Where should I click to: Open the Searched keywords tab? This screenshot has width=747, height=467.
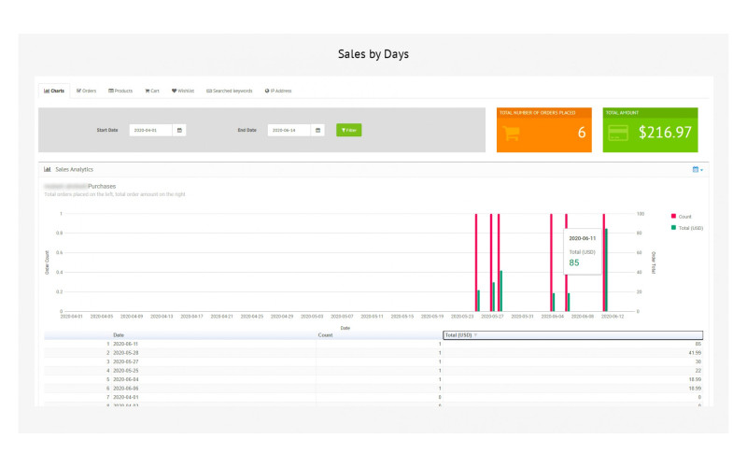(230, 91)
